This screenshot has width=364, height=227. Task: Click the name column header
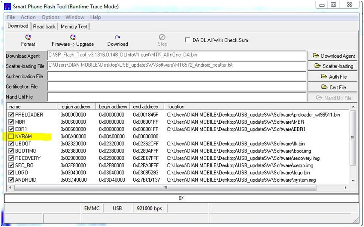[x=32, y=106]
